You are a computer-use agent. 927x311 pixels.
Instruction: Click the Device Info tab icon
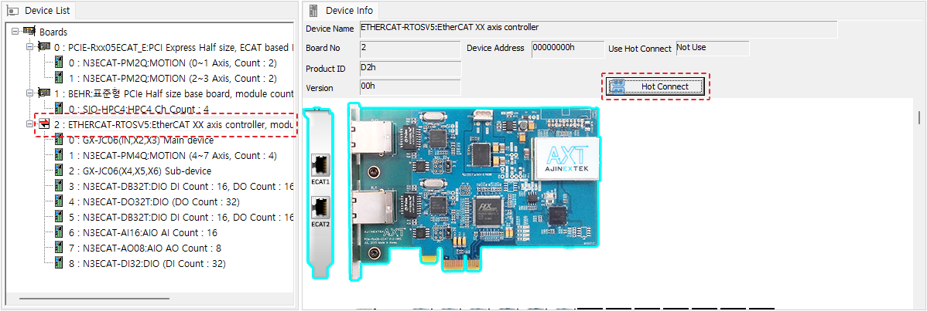314,10
